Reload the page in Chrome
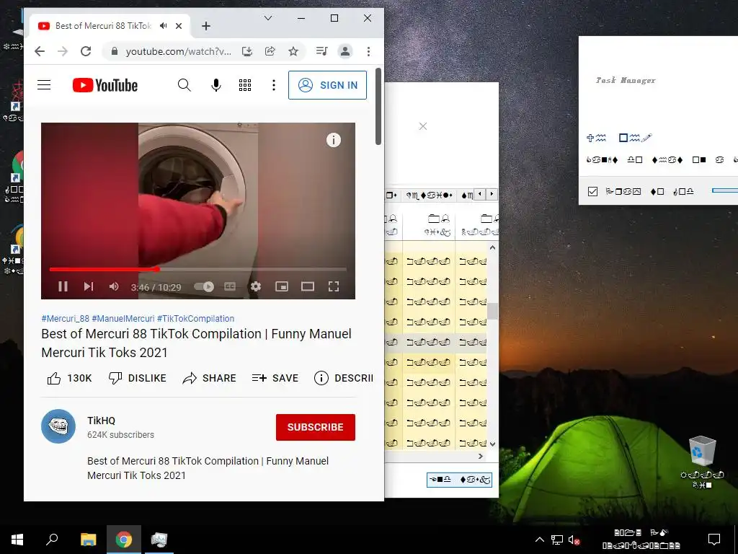This screenshot has width=738, height=554. (x=86, y=51)
